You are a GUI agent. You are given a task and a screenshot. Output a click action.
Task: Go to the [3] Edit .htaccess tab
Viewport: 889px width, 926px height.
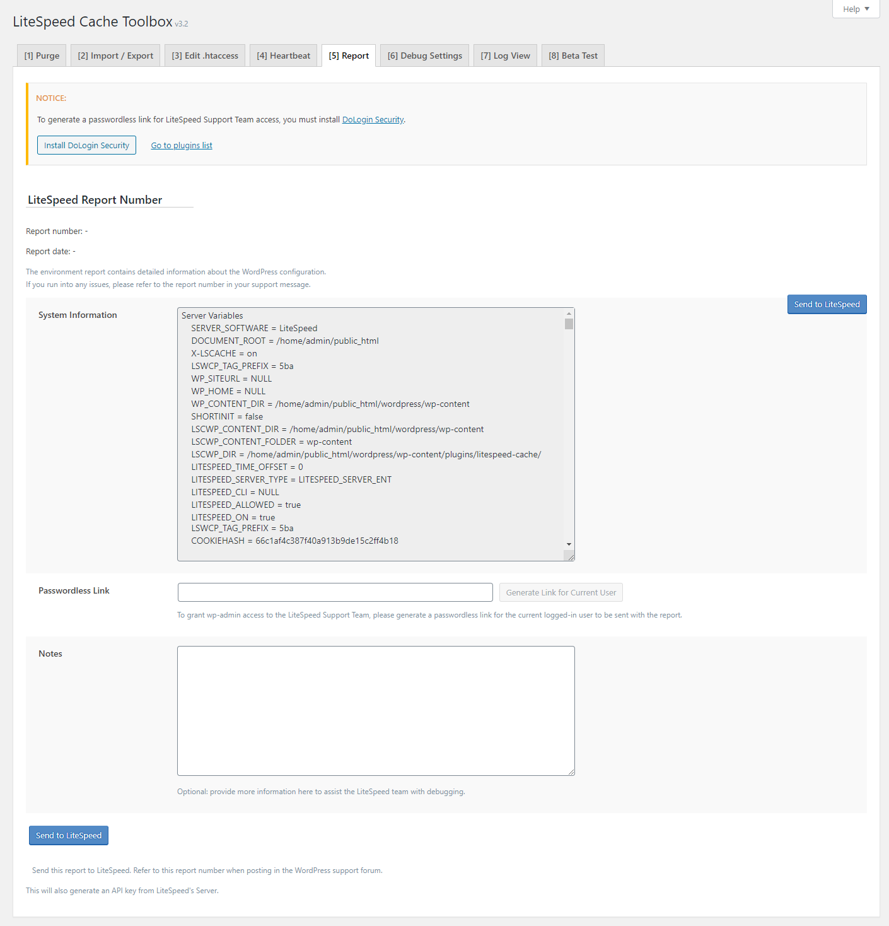click(205, 56)
